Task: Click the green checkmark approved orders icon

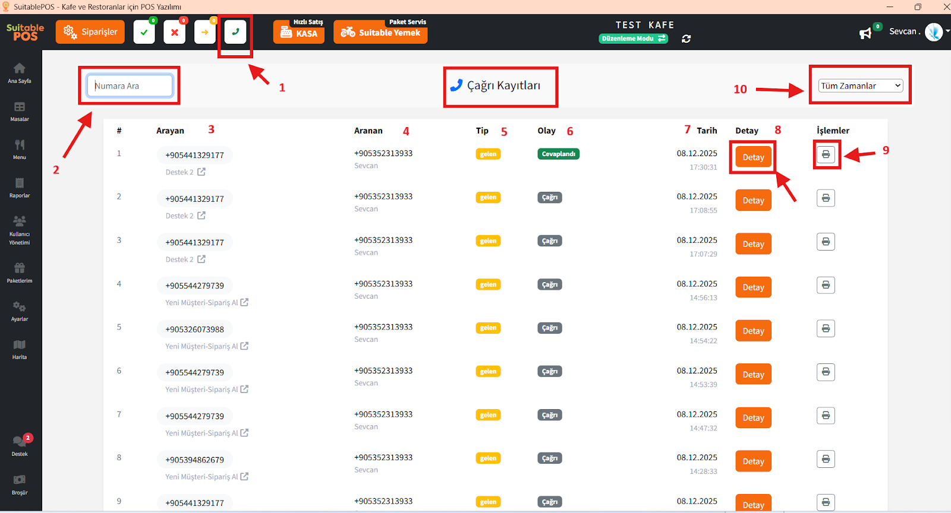Action: point(144,32)
